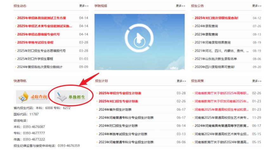Click 省内招生代码 本科 6008 专科 6272 text
The height and width of the screenshot is (152, 274).
point(42,108)
